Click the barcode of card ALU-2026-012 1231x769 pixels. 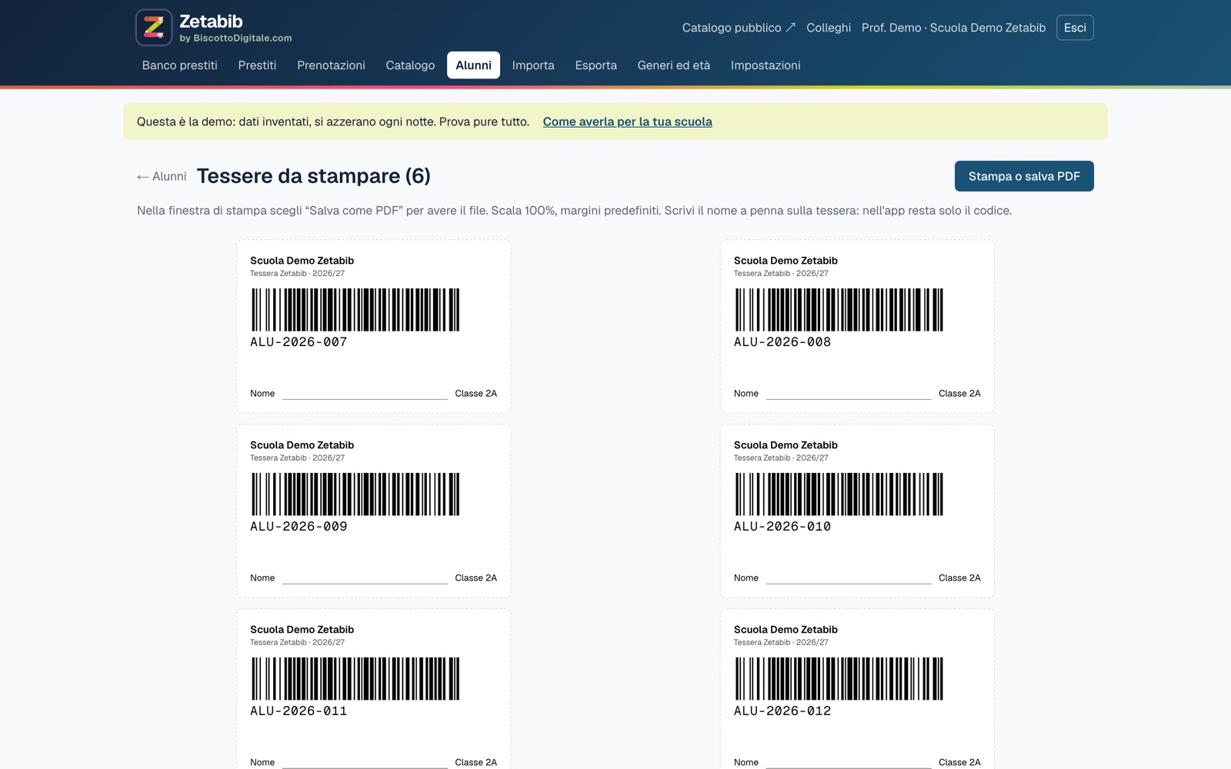[x=839, y=679]
